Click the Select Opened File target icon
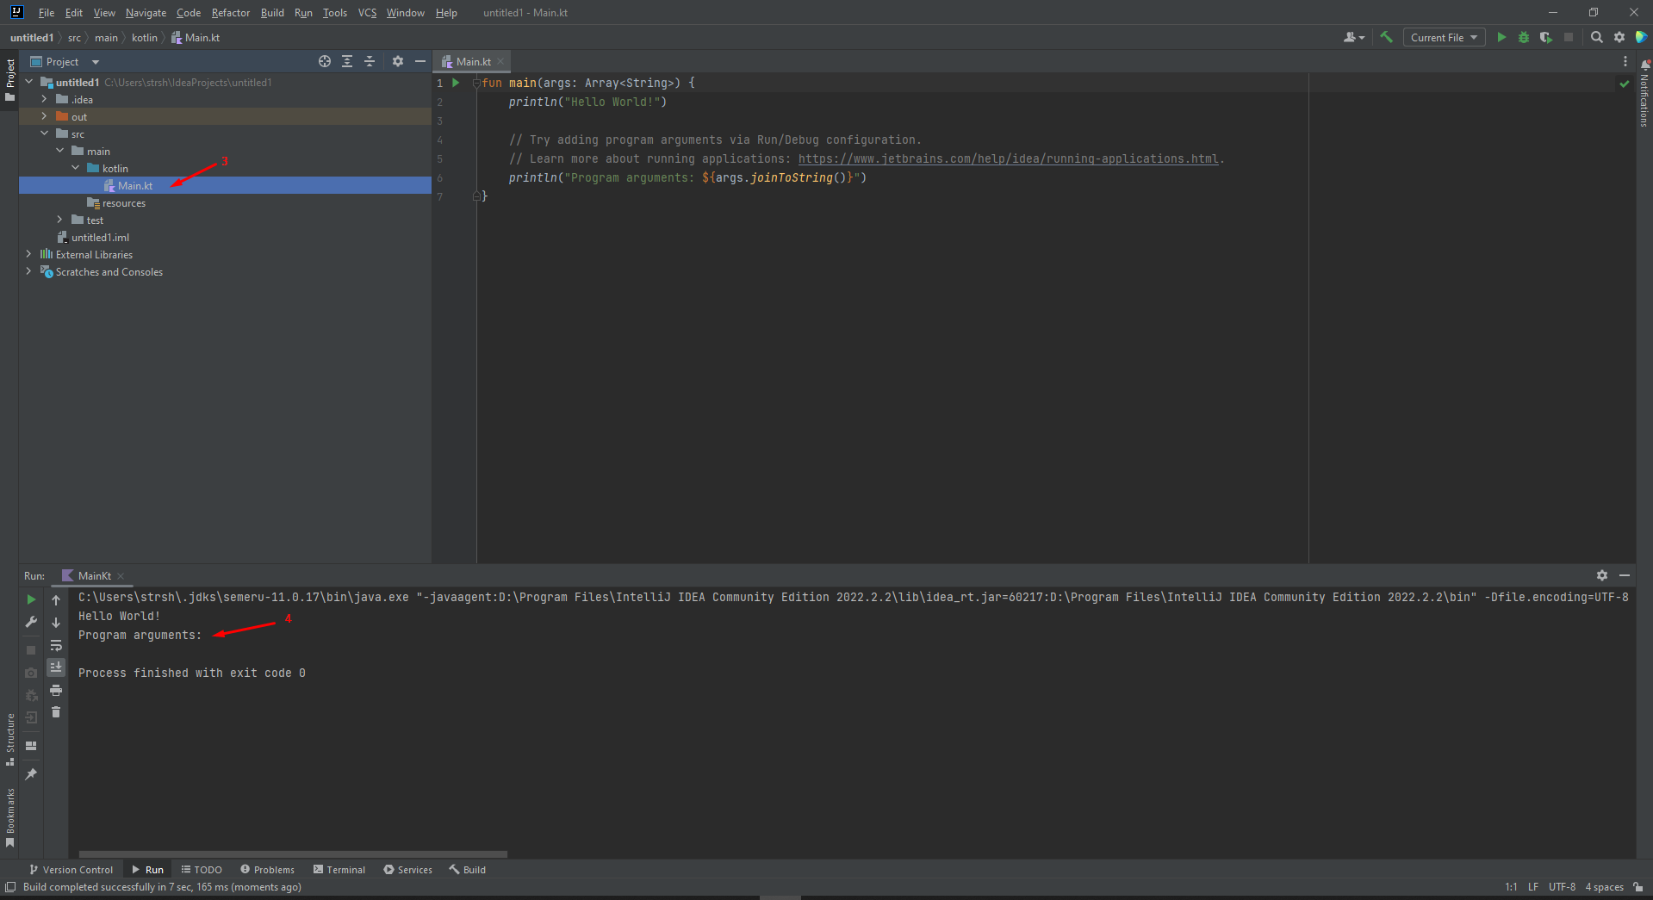 pyautogui.click(x=325, y=61)
